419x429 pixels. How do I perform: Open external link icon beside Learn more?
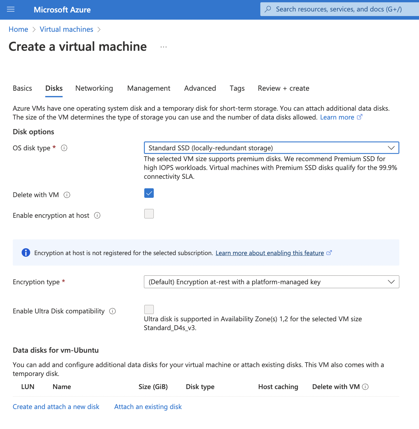pyautogui.click(x=360, y=117)
